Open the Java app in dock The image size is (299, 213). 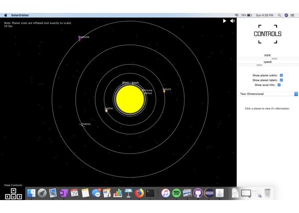tap(220, 193)
